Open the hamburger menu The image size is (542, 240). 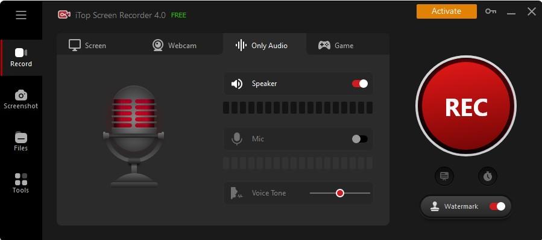click(21, 15)
